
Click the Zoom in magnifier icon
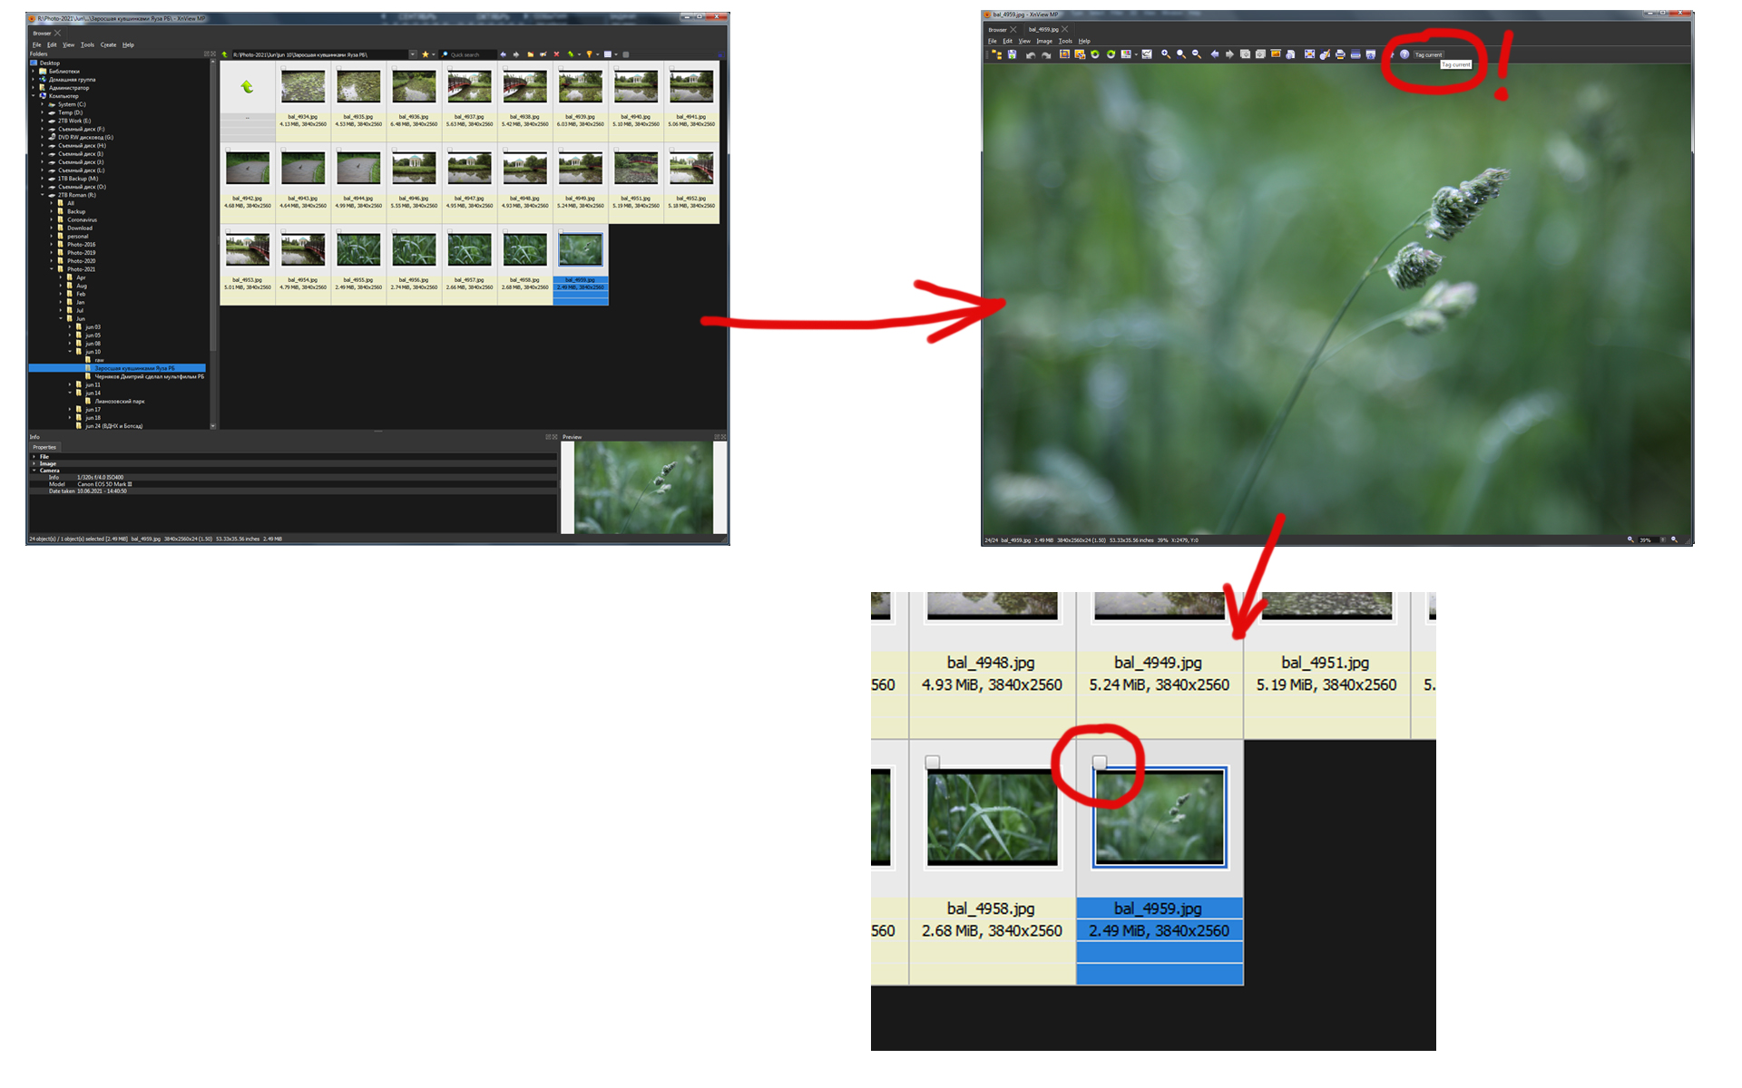(x=1166, y=54)
